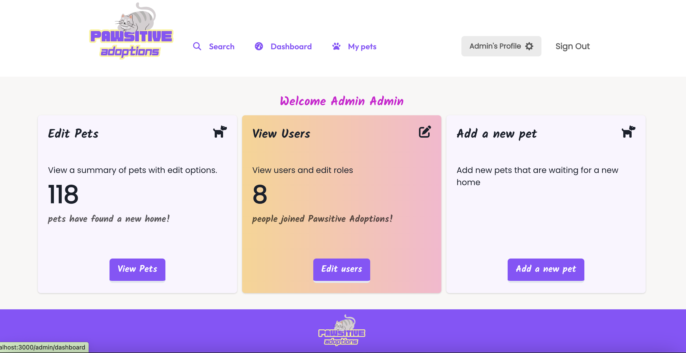Go to the Dashboard nav link
The image size is (686, 353).
[x=283, y=46]
